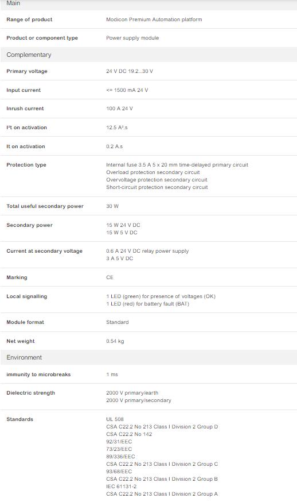297x502 pixels.
Task: Select the 15 W 5 V DC line
Action: coord(122,233)
